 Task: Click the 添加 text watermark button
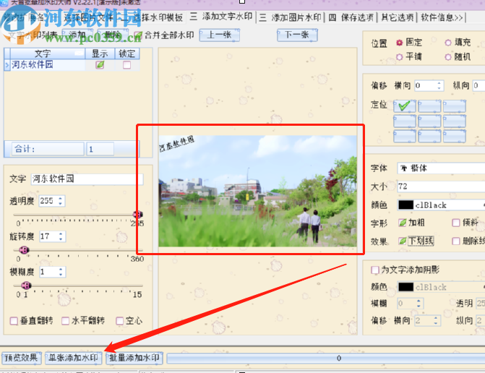point(77,35)
